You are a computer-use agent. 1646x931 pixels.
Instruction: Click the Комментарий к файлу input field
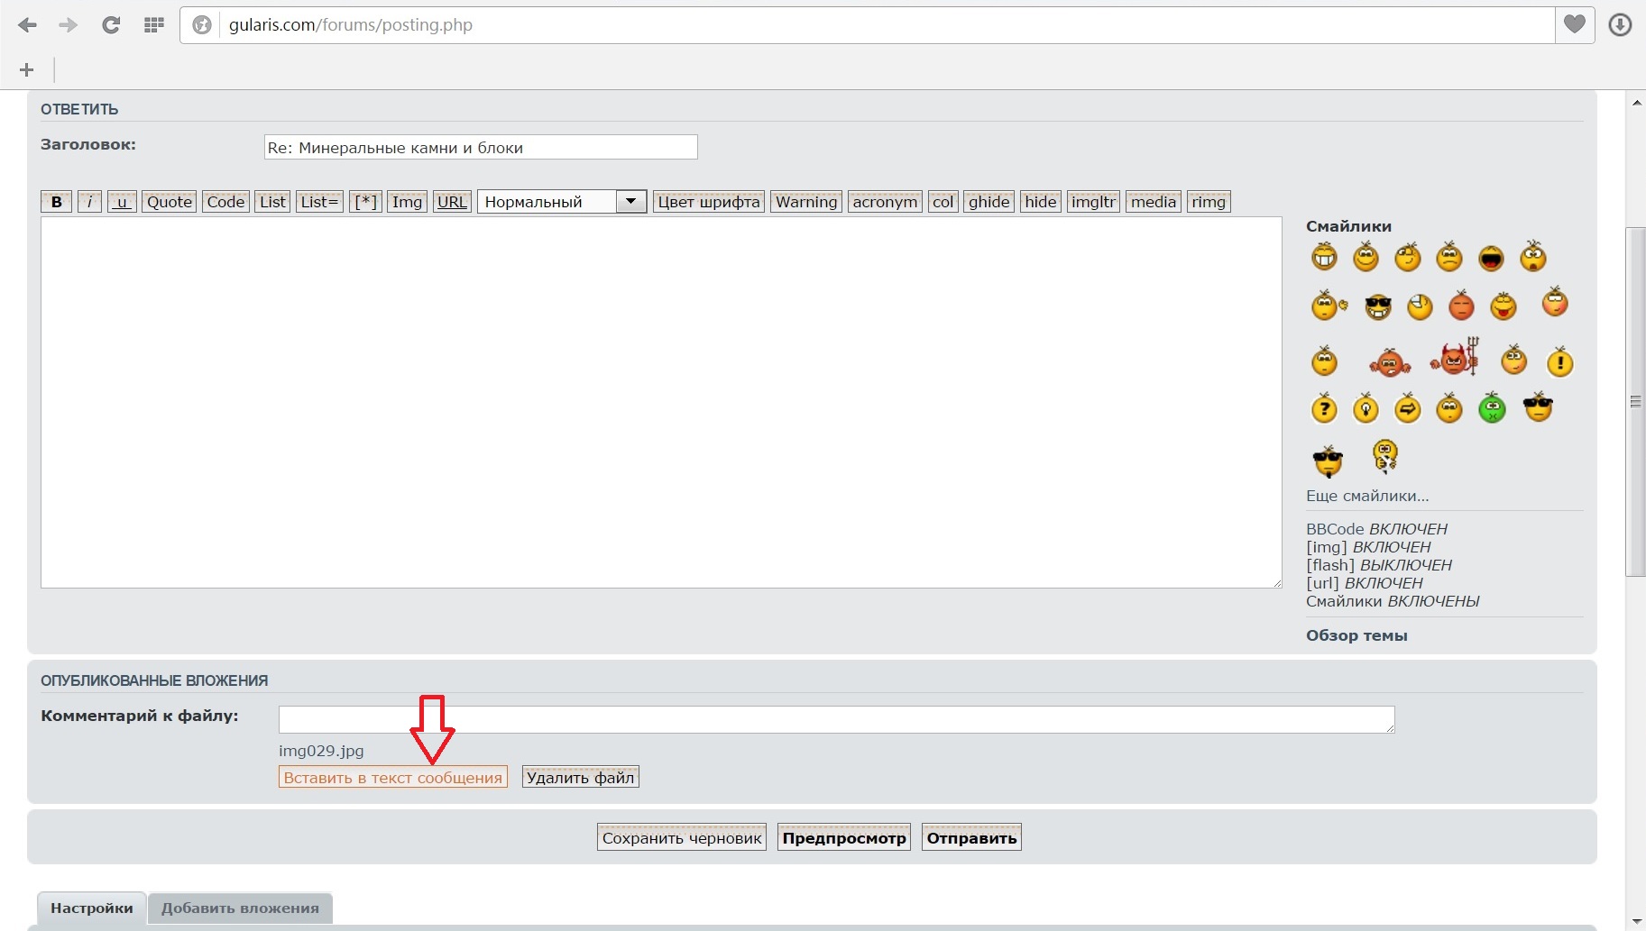(836, 719)
